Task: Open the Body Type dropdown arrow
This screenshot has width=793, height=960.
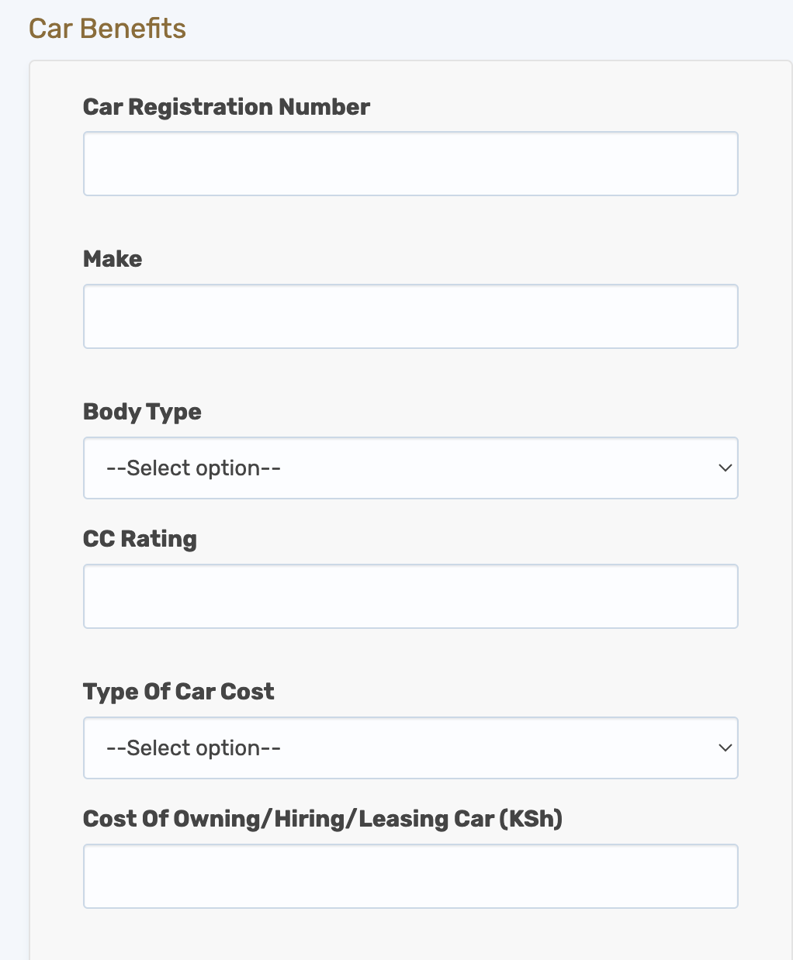Action: coord(725,468)
